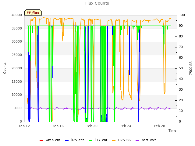Click the purple batt_volt legend swatch
The image size is (195, 146).
point(137,141)
